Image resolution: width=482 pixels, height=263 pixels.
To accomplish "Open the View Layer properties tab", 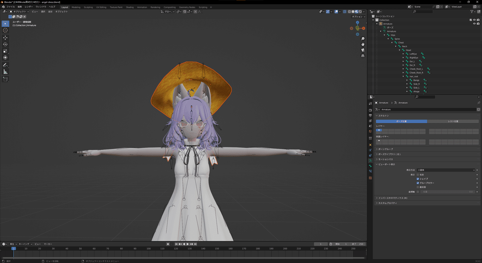I will point(370,120).
